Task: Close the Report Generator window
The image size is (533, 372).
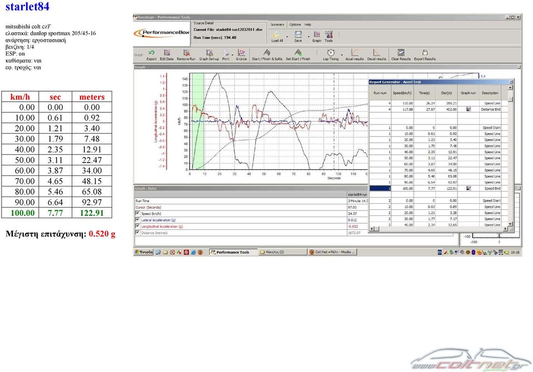Action: pos(511,82)
